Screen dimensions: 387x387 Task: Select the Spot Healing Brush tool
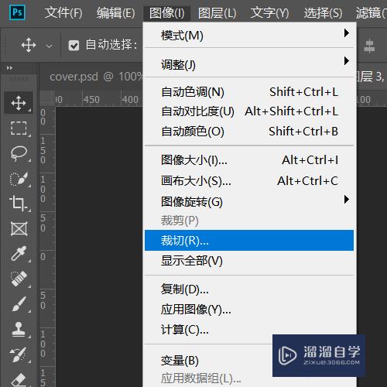point(19,279)
